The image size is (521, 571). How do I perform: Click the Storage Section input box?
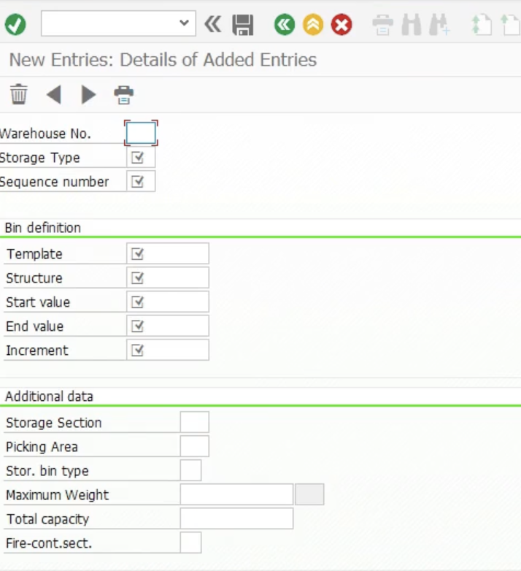coord(194,423)
